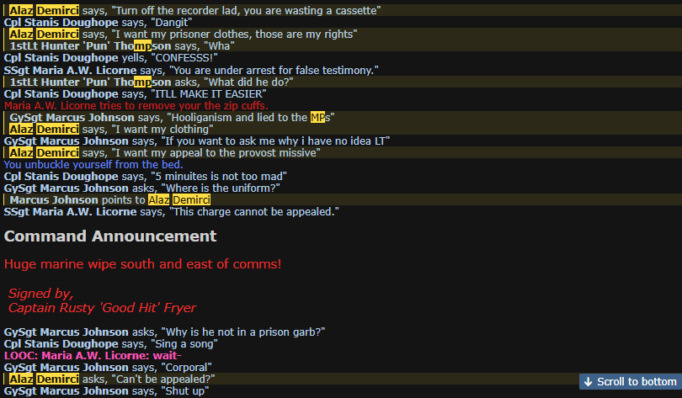This screenshot has width=682, height=398.
Task: Click 'GySgt Marcus Johnson' in the 'Shut up' line
Action: click(x=67, y=391)
